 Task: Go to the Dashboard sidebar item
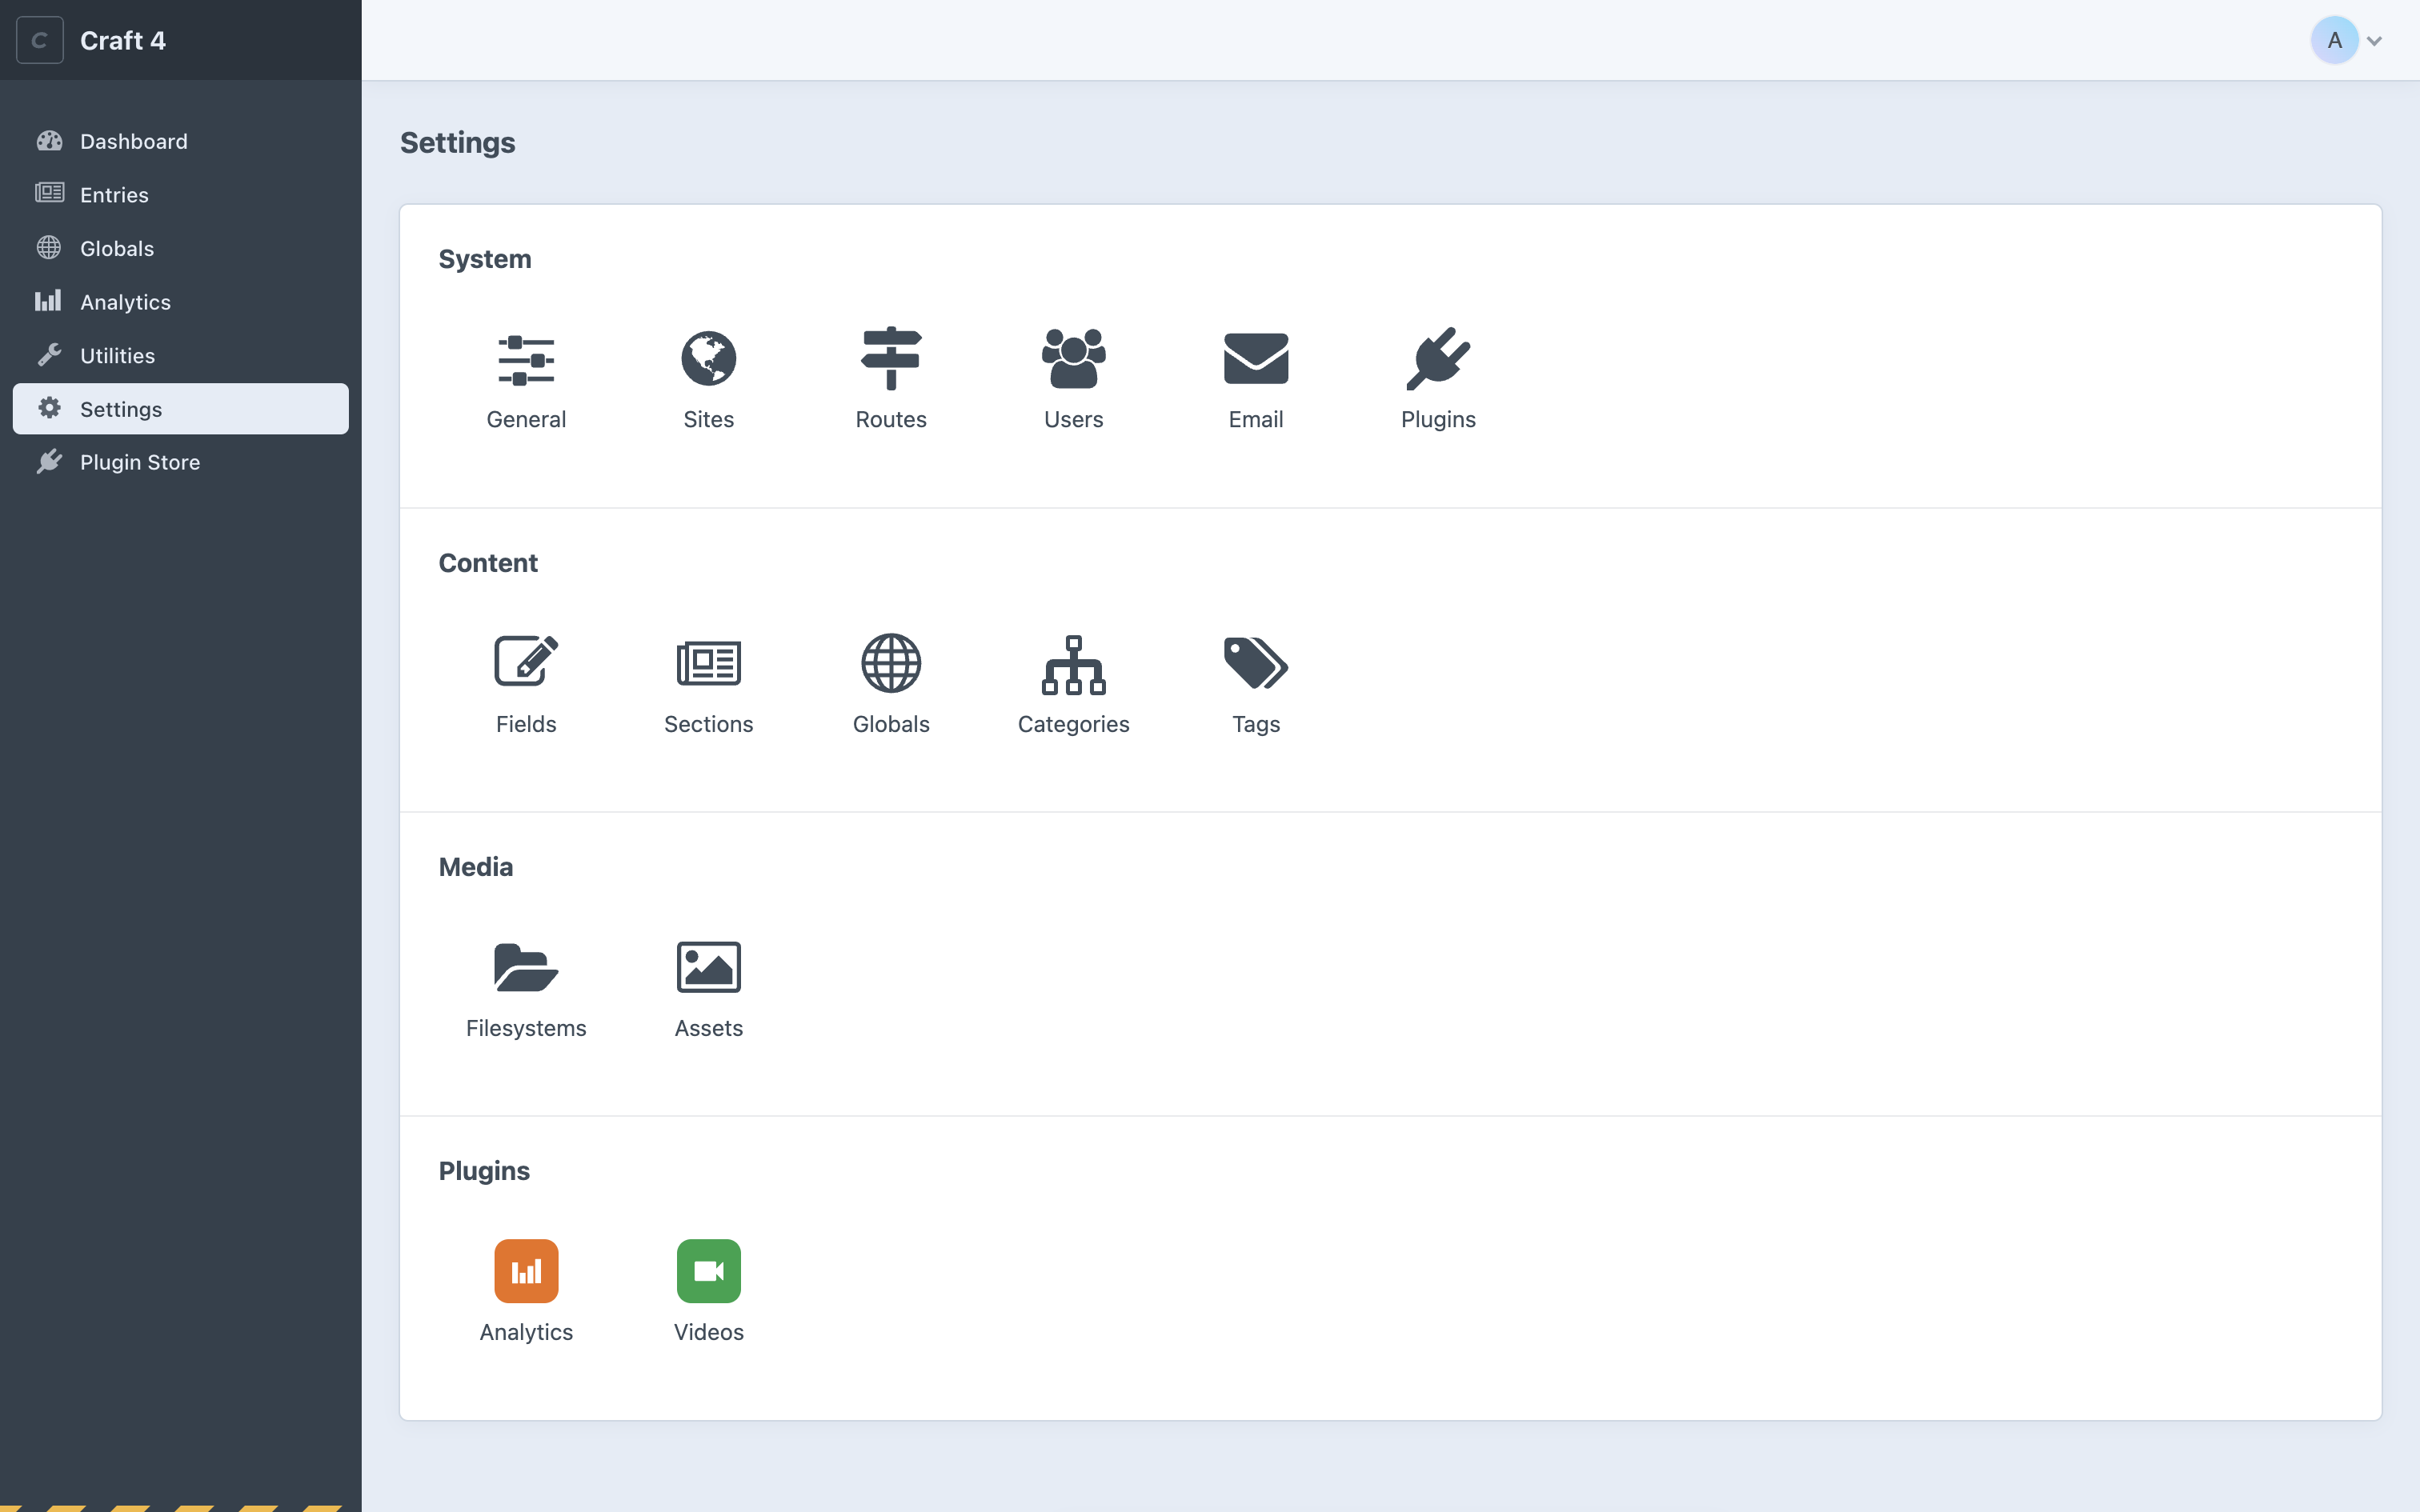tap(133, 141)
